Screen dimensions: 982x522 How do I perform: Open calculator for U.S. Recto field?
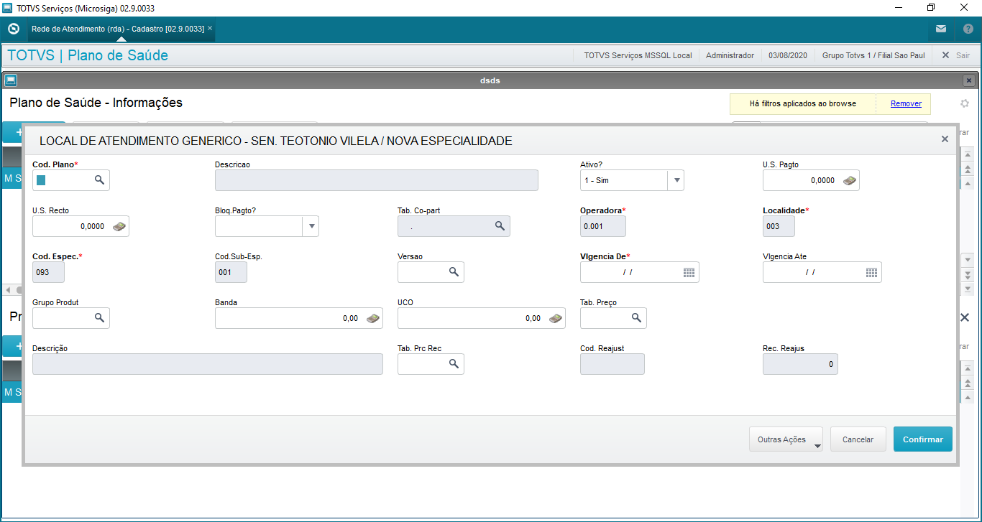tap(119, 226)
